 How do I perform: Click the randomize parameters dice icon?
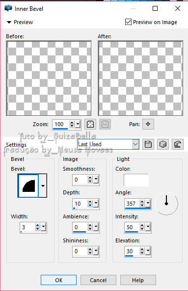(x=163, y=144)
